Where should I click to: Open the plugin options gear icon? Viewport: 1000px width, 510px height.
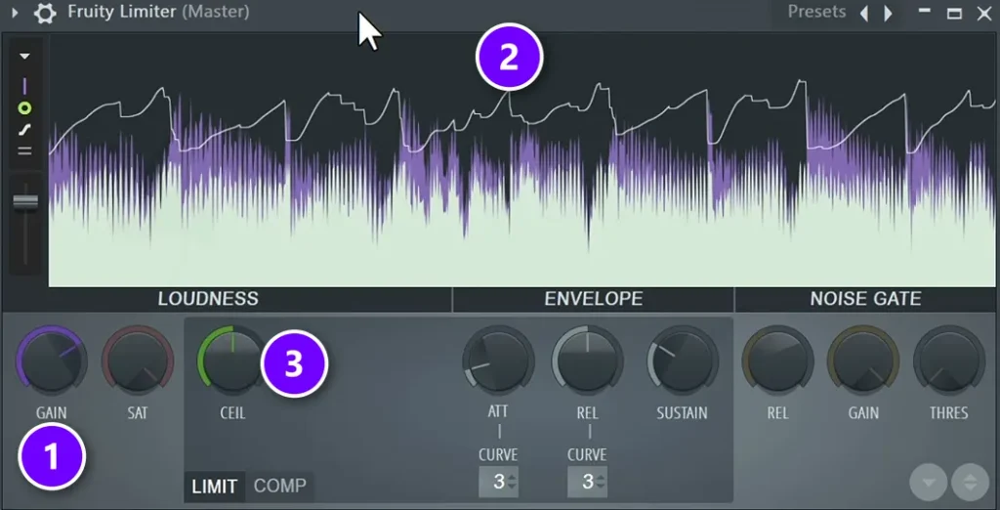(x=45, y=13)
